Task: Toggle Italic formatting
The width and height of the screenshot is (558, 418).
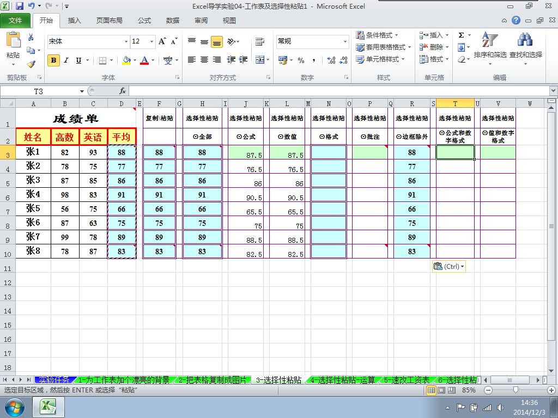Action: click(66, 60)
